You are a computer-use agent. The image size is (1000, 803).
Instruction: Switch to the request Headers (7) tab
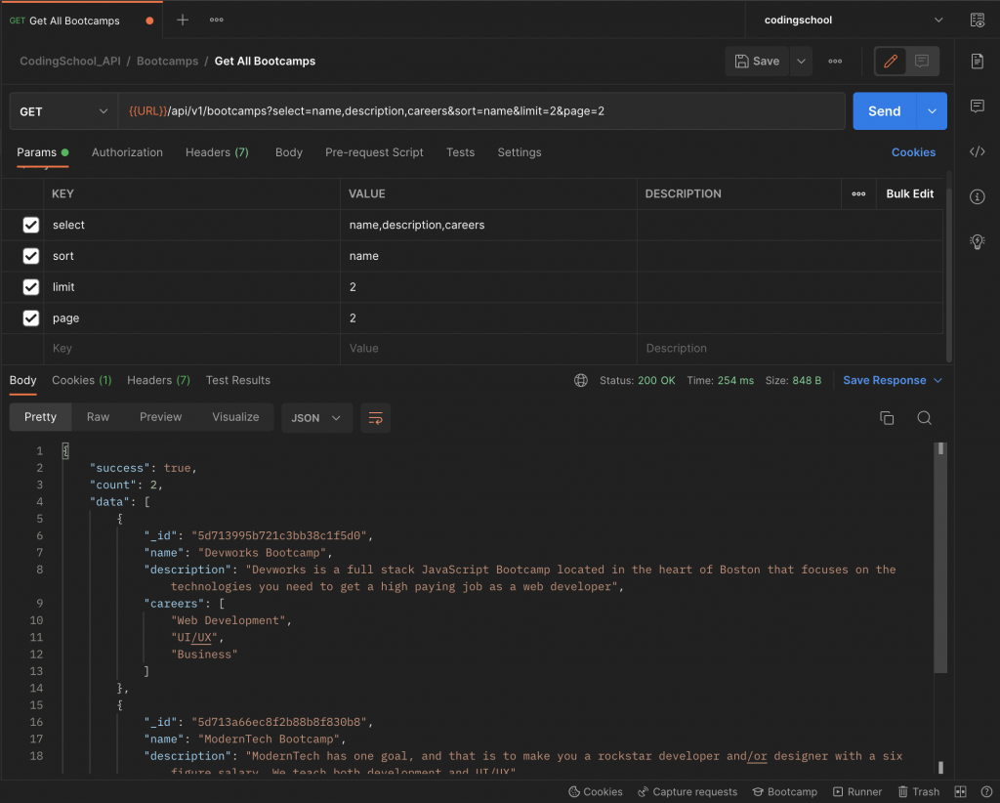[217, 152]
